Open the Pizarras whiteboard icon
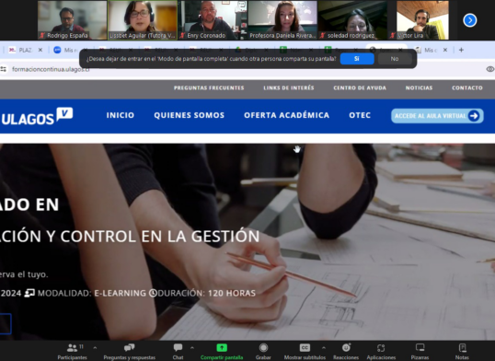 pos(420,348)
